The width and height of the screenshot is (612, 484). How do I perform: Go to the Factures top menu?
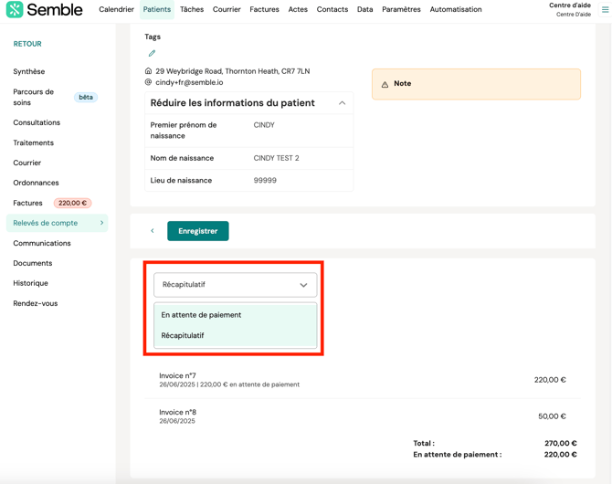coord(264,10)
